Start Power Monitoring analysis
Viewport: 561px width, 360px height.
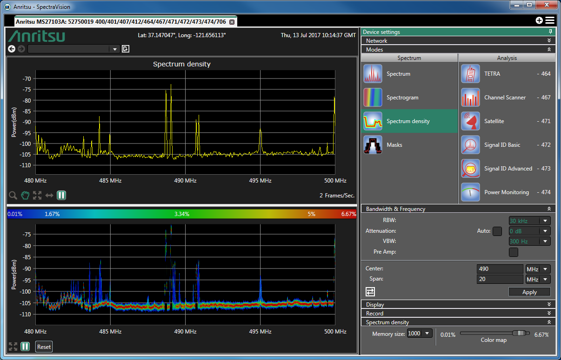click(470, 192)
